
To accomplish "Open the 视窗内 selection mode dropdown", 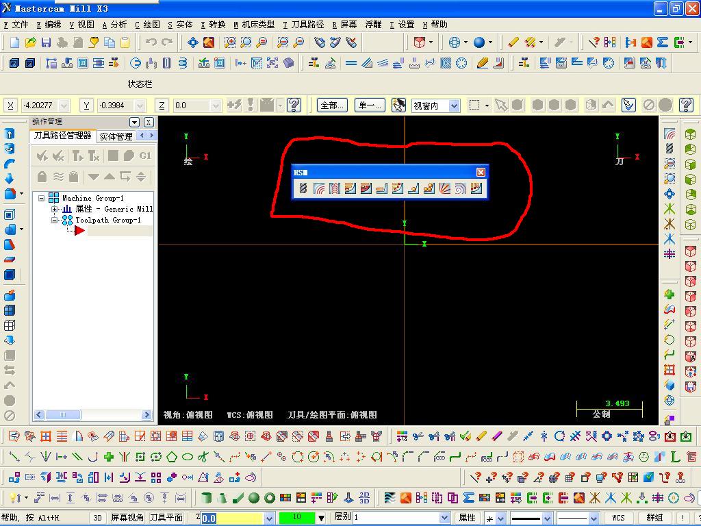I will click(x=455, y=105).
